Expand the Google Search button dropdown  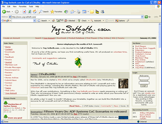pyautogui.click(x=49, y=21)
